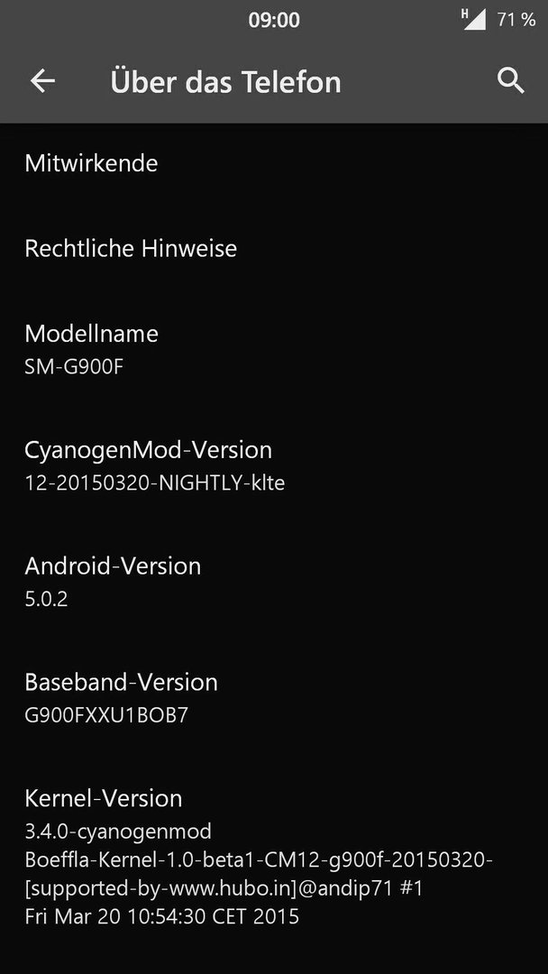Tap the 71 % battery indicator
Viewport: 548px width, 974px height.
tap(516, 20)
